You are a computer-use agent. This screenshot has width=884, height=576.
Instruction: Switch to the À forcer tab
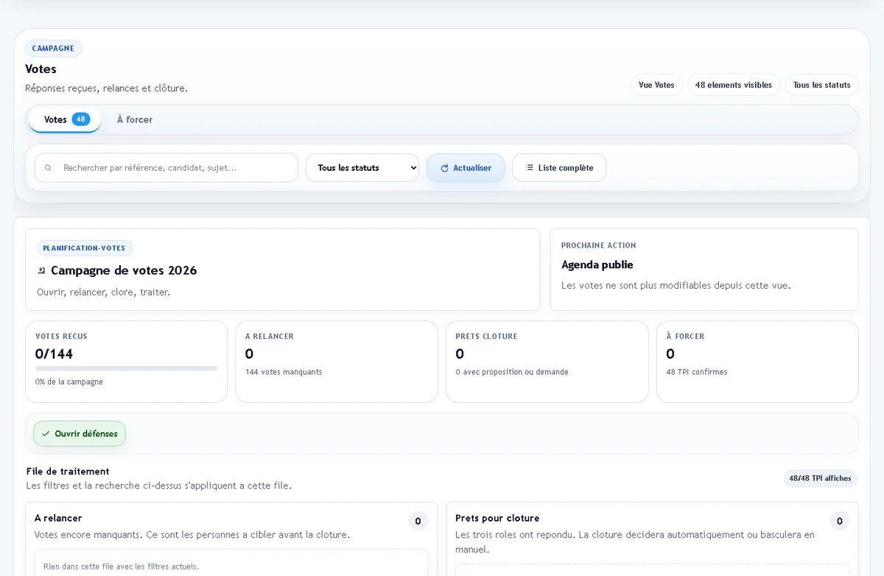tap(135, 119)
